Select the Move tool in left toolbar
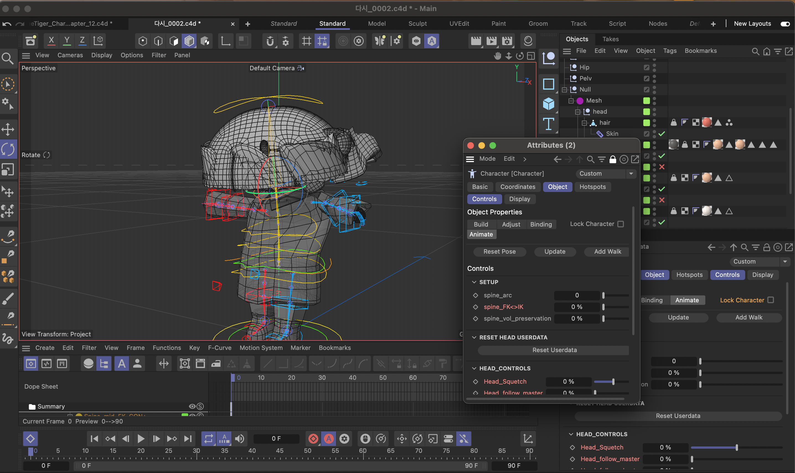Image resolution: width=795 pixels, height=473 pixels. 8,129
